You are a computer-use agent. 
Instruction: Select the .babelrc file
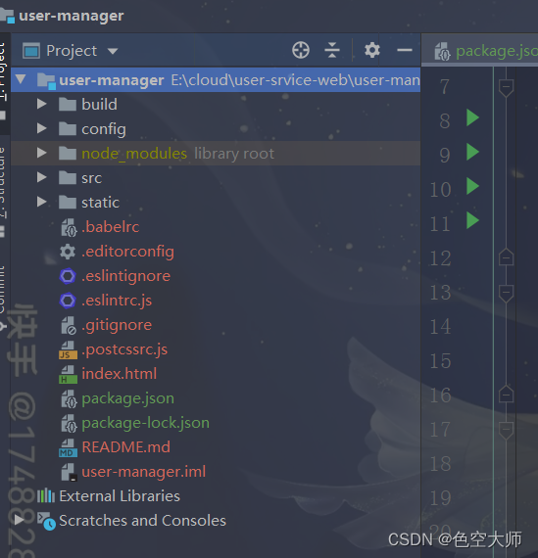(x=110, y=227)
